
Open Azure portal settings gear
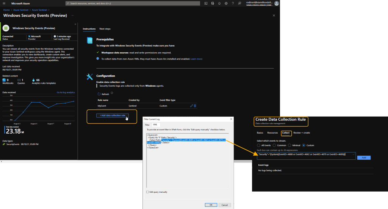[x=226, y=3]
